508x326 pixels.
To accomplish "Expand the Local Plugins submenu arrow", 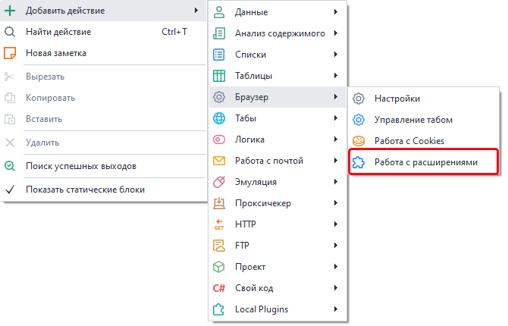I will [x=334, y=309].
